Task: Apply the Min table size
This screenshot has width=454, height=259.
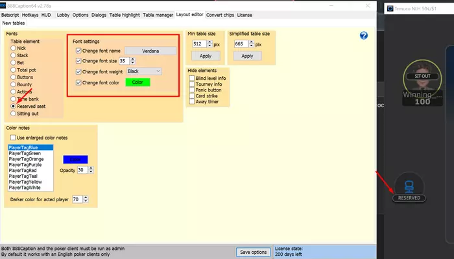Action: click(206, 56)
